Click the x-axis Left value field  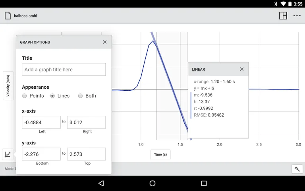(41, 122)
